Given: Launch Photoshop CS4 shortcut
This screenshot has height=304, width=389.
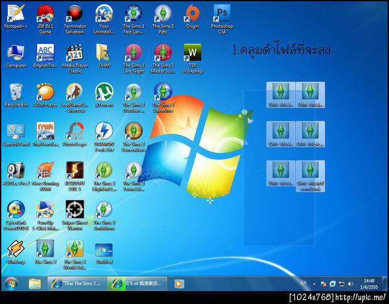Looking at the screenshot, I should 222,19.
